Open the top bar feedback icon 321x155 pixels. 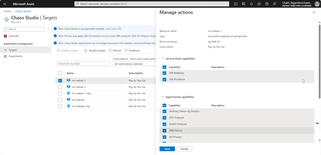(x=275, y=4)
